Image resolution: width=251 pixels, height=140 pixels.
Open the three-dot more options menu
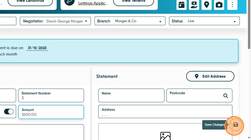(232, 5)
